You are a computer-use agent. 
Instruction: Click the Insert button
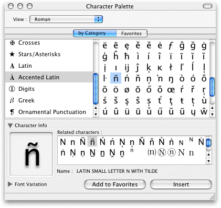point(181,184)
